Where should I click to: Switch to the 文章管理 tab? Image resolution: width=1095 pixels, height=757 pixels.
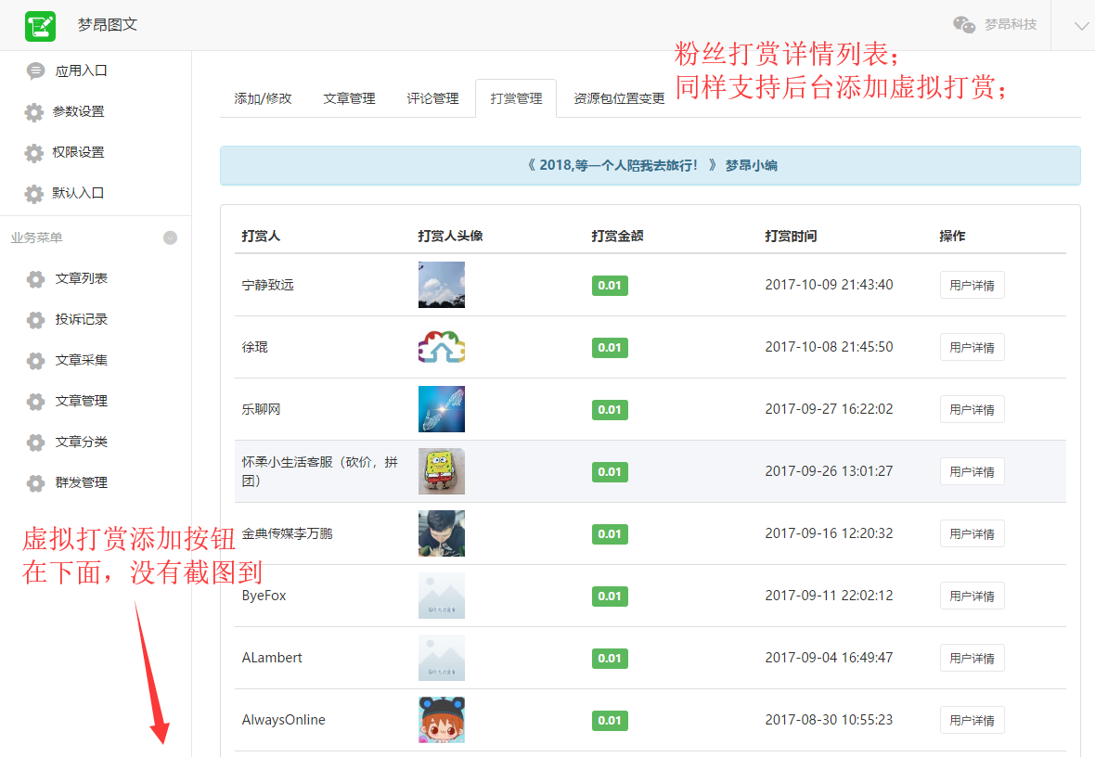(349, 98)
